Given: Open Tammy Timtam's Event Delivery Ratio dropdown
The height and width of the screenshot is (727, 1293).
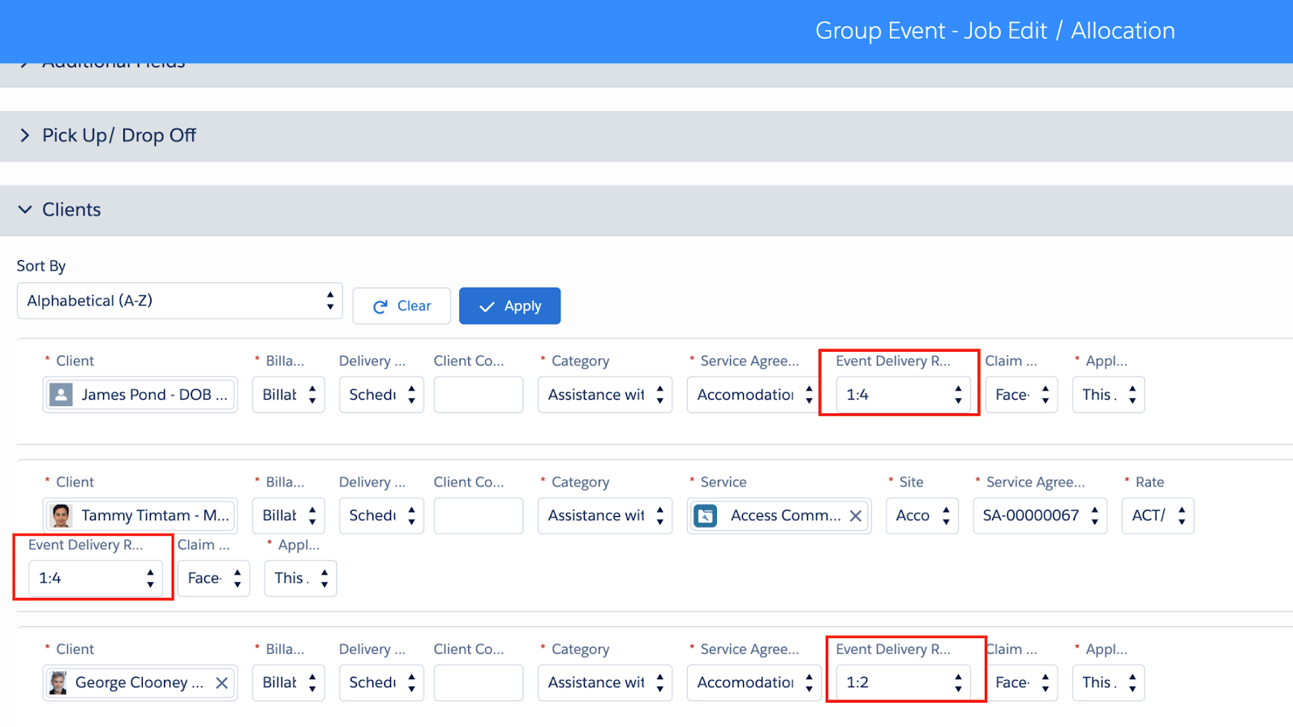Looking at the screenshot, I should (96, 578).
